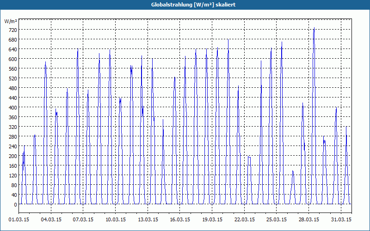The height and width of the screenshot is (231, 370).
Task: Click the 28.03.15 date label
Action: click(x=308, y=219)
